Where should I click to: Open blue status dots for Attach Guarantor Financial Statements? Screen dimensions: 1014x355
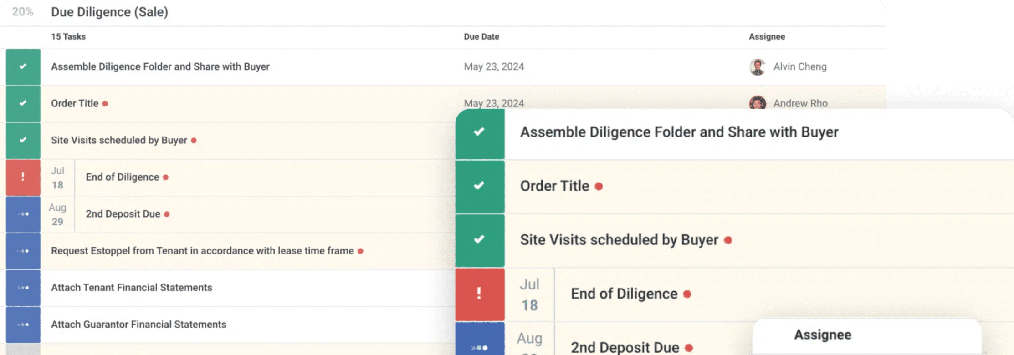coord(23,325)
